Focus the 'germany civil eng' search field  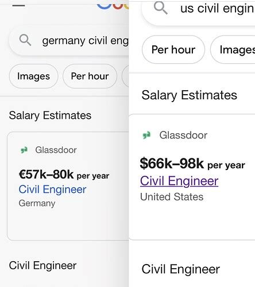[x=69, y=40]
